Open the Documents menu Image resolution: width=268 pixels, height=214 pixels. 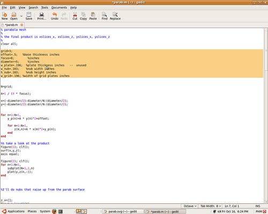[59, 7]
